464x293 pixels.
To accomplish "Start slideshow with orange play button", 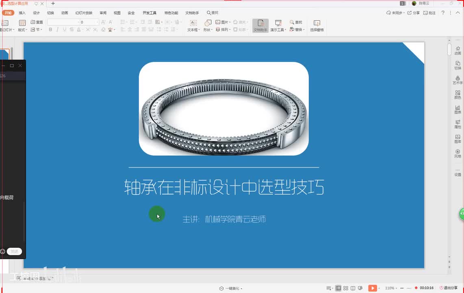I will pos(373,288).
